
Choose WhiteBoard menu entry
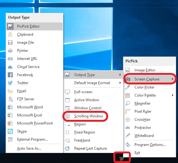coord(150,136)
